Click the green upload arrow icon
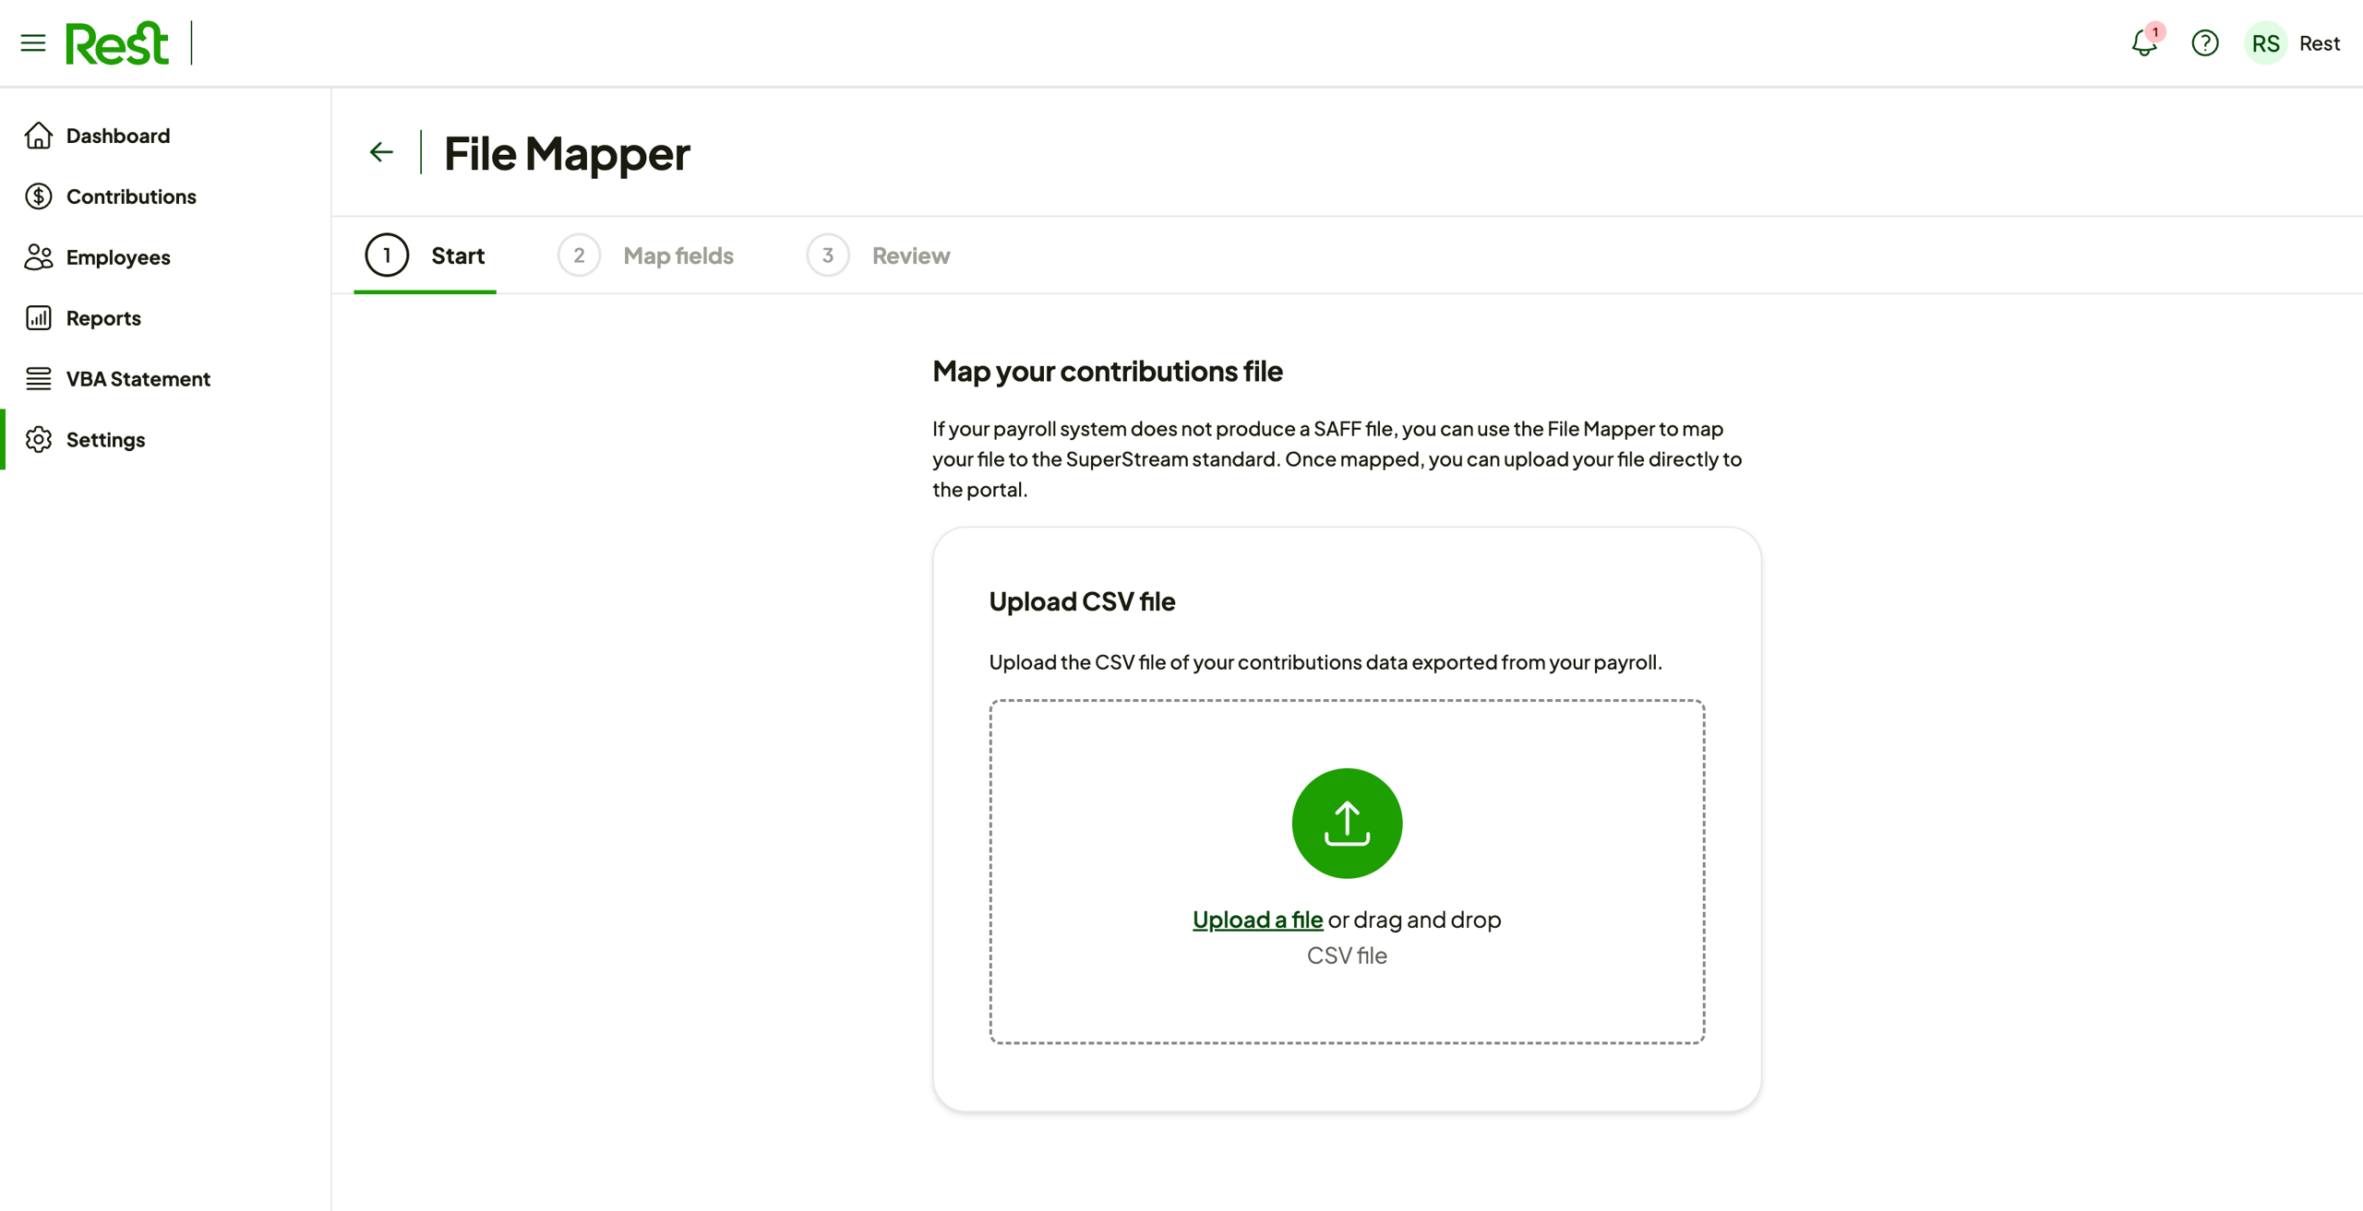The height and width of the screenshot is (1211, 2363). (x=1346, y=823)
